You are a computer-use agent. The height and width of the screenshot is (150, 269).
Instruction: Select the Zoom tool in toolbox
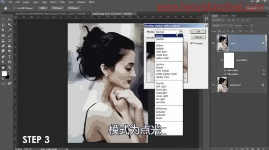(x=10, y=67)
